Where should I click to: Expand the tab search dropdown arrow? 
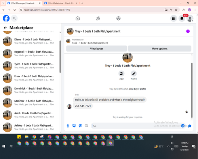point(3,3)
